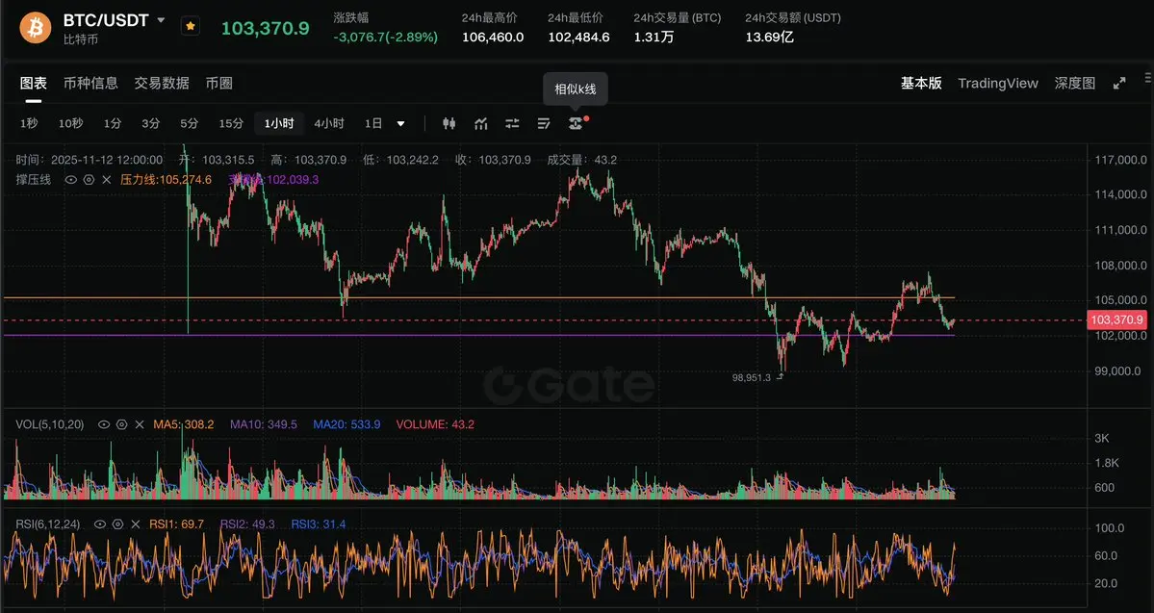The width and height of the screenshot is (1154, 613).
Task: Select the 1秒 interval
Action: click(29, 123)
